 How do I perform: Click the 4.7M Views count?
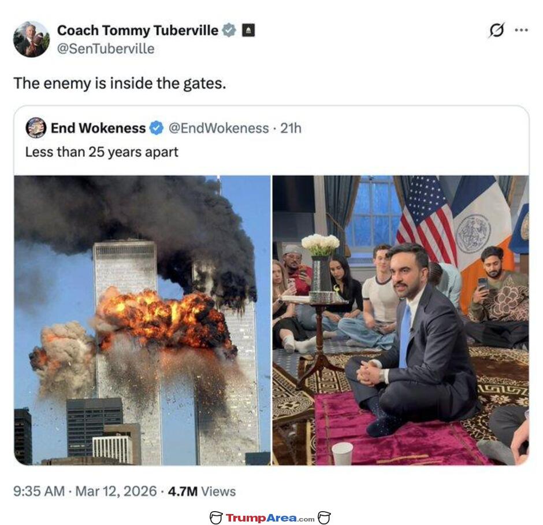pos(202,491)
